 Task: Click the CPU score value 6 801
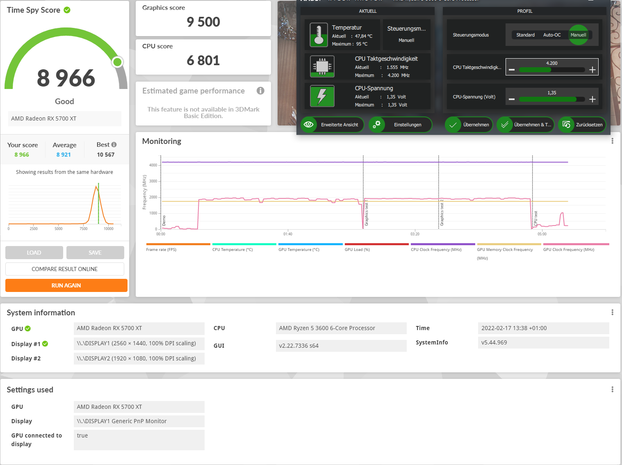pos(203,60)
